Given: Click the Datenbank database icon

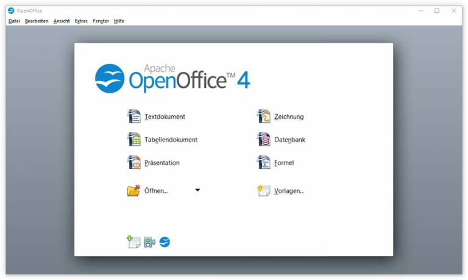Looking at the screenshot, I should pos(263,139).
